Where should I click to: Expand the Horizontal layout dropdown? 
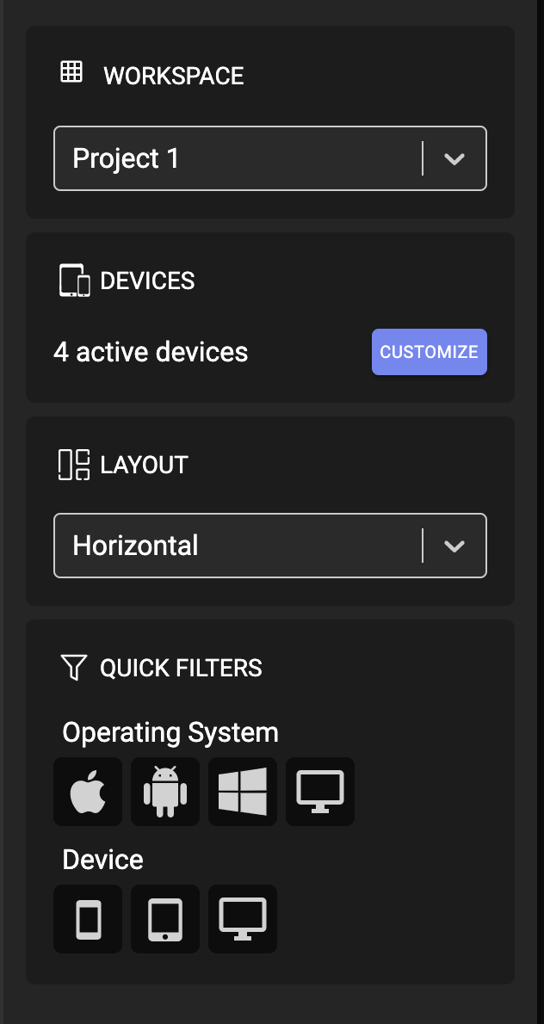270,546
